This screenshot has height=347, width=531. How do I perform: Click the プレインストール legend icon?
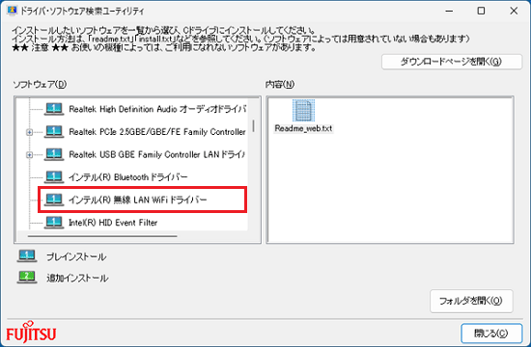(x=27, y=256)
